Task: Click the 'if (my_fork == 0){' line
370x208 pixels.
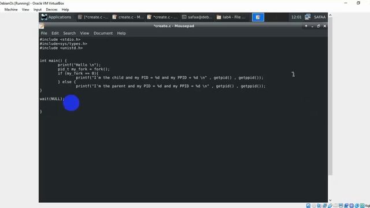Action: (78, 73)
